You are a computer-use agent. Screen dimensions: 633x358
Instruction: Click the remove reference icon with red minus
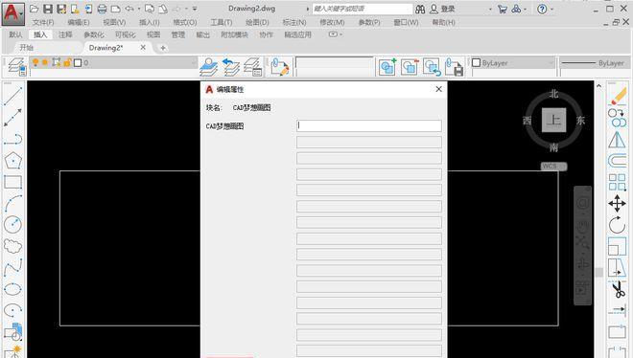point(410,66)
